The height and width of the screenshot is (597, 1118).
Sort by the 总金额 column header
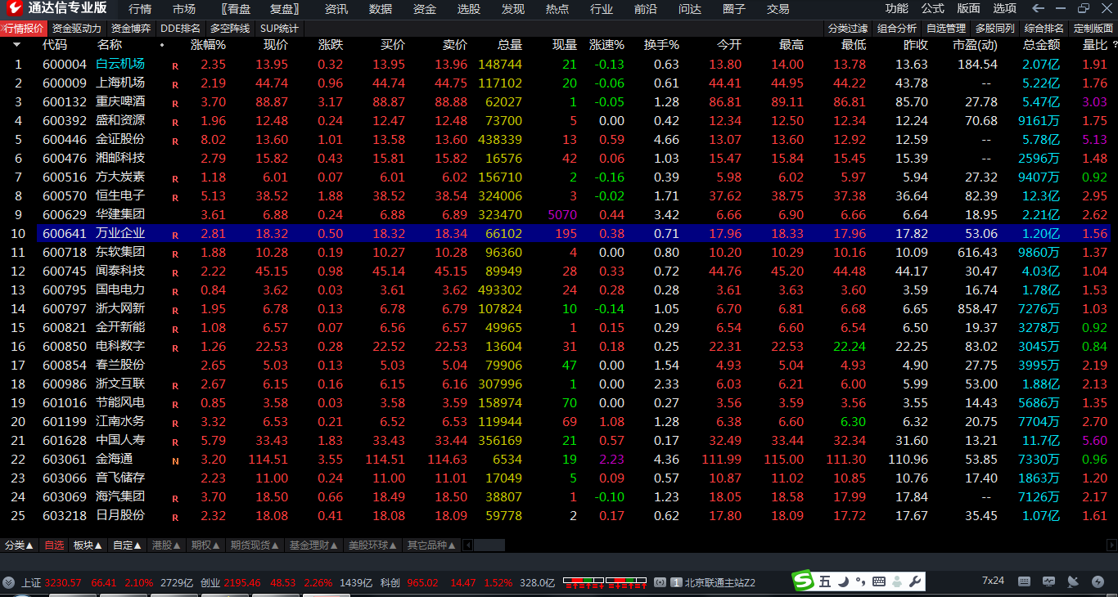[x=1041, y=45]
